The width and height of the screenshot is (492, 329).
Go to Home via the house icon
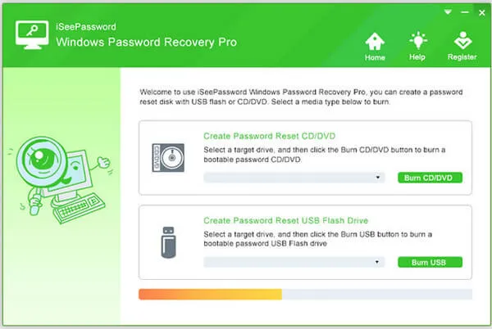coord(375,41)
